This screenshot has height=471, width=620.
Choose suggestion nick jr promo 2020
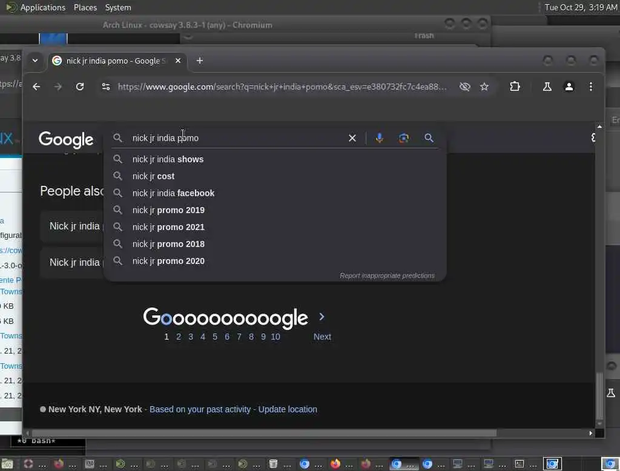pyautogui.click(x=275, y=262)
